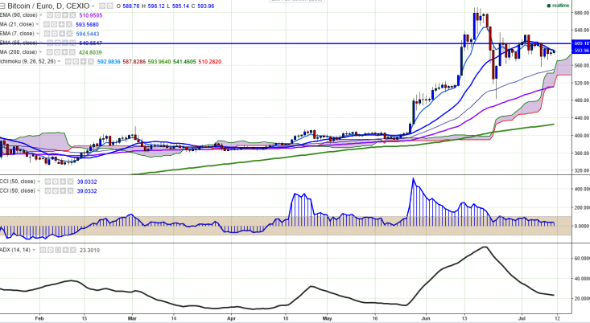
Task: Open format settings for second CCI (50, close)
Action: pos(55,190)
